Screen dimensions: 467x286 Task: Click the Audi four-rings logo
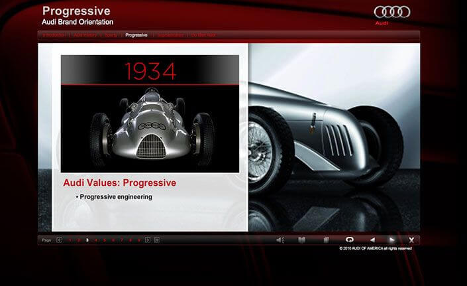pos(392,12)
